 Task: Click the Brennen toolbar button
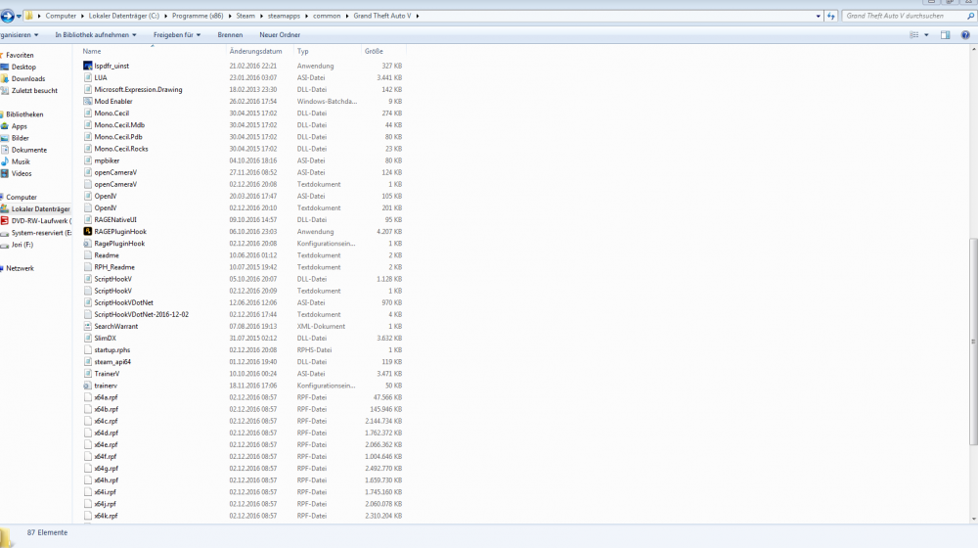230,35
